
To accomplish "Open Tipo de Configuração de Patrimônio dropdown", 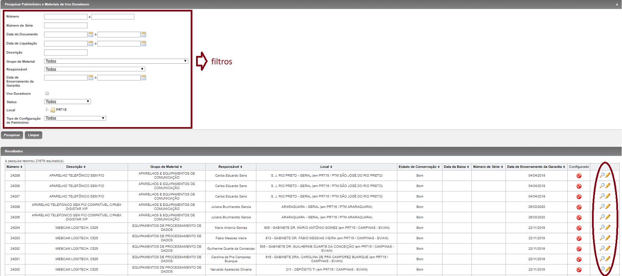I will coord(75,118).
